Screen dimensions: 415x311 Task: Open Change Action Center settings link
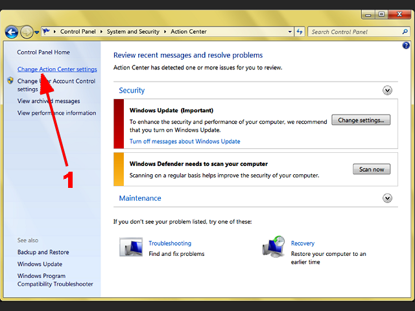[57, 69]
